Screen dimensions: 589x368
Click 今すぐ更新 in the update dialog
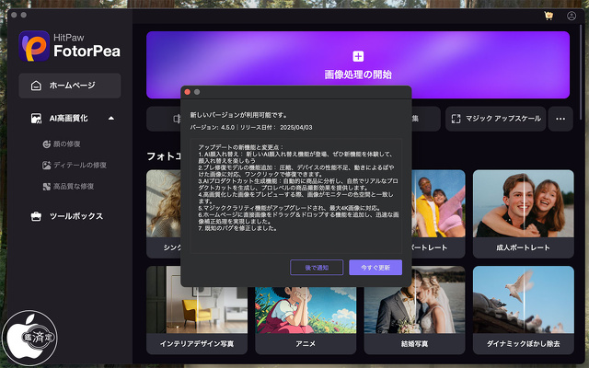[375, 268]
